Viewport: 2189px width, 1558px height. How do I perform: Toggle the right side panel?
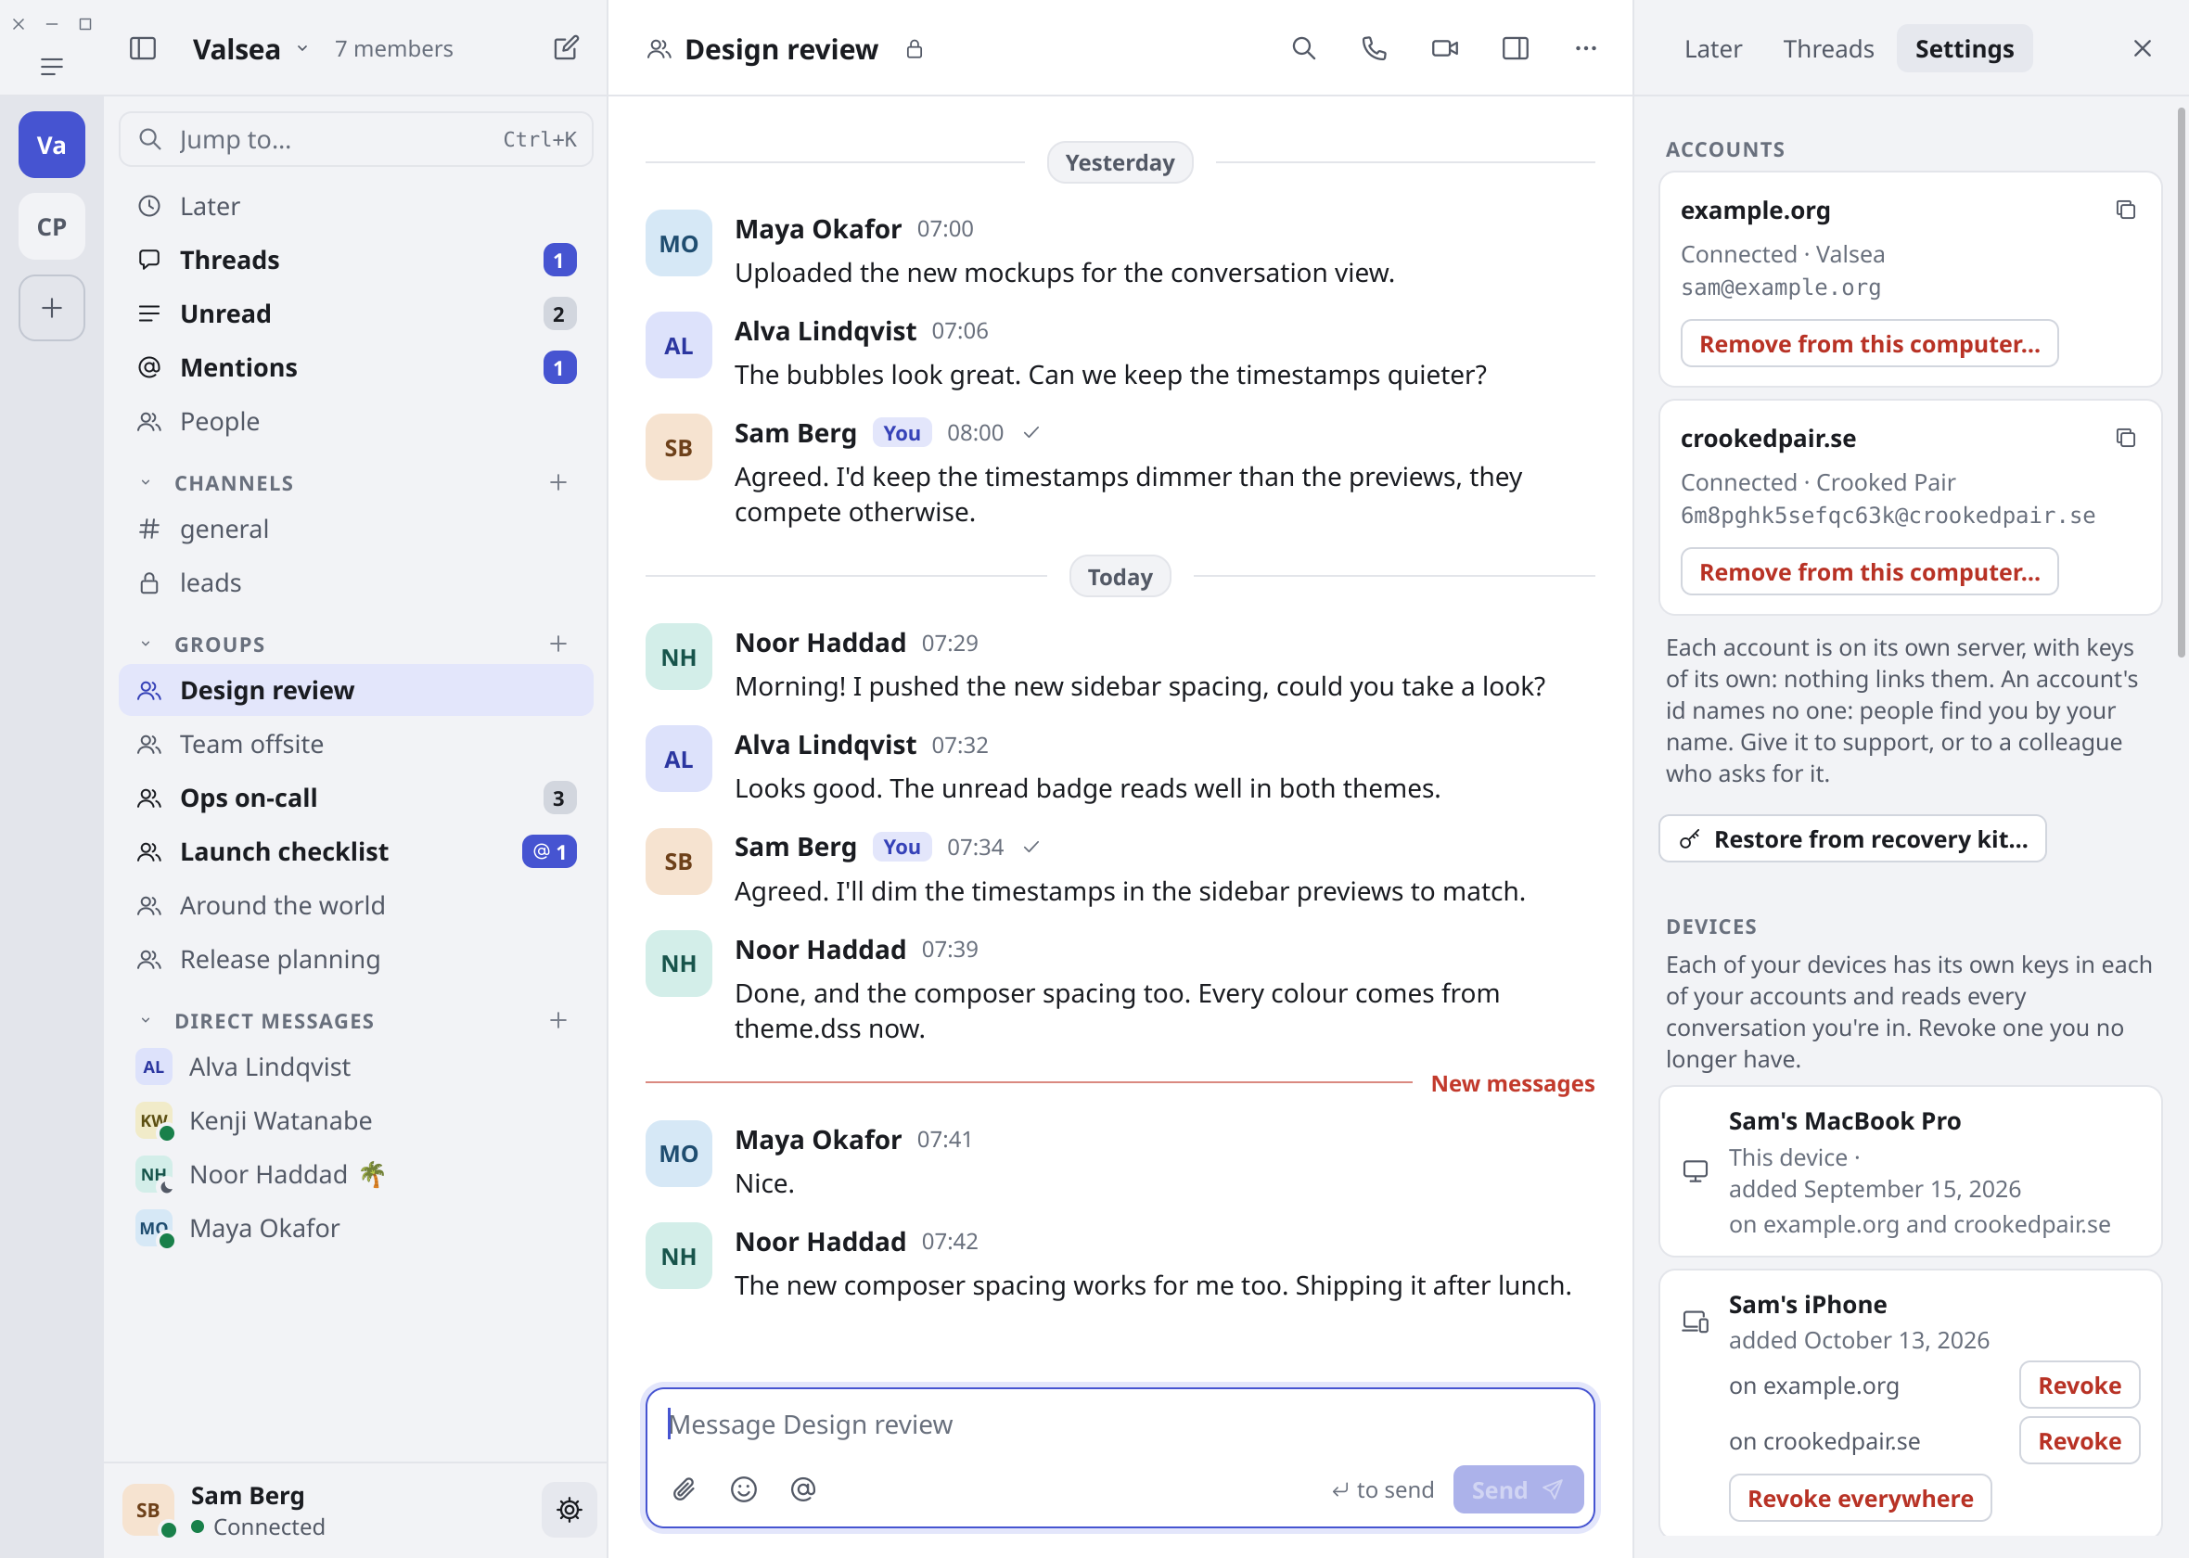click(1515, 48)
